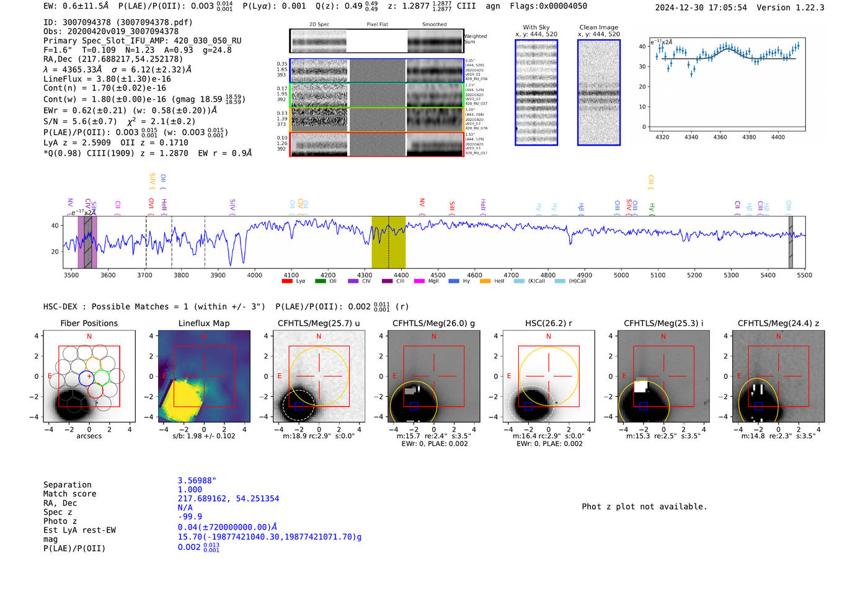Click the arcsecs axis label
Viewport: 868px width, 591px height.
89,436
